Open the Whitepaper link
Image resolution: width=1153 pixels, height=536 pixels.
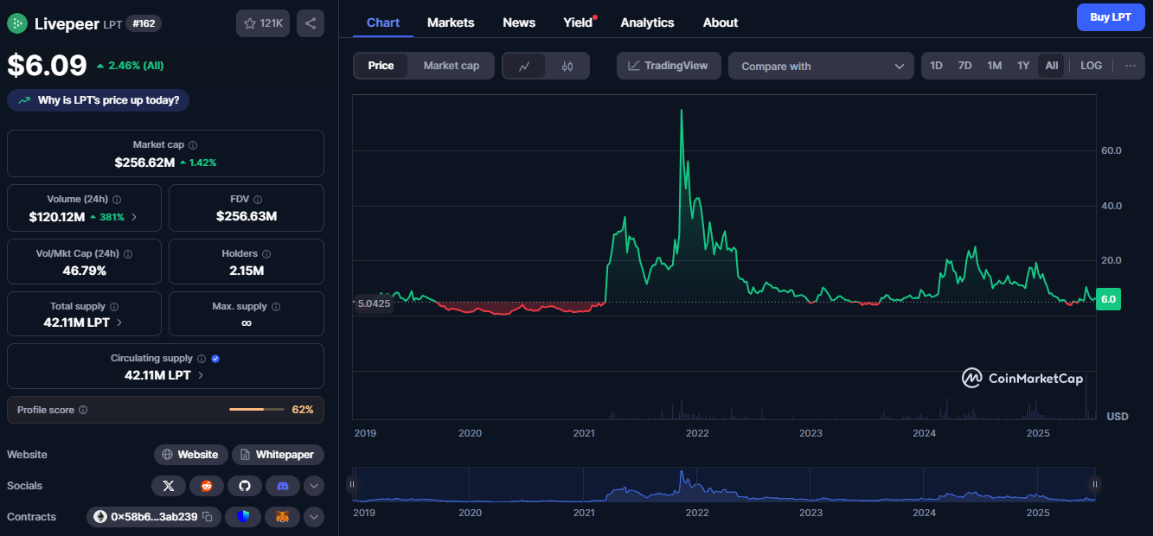point(277,454)
